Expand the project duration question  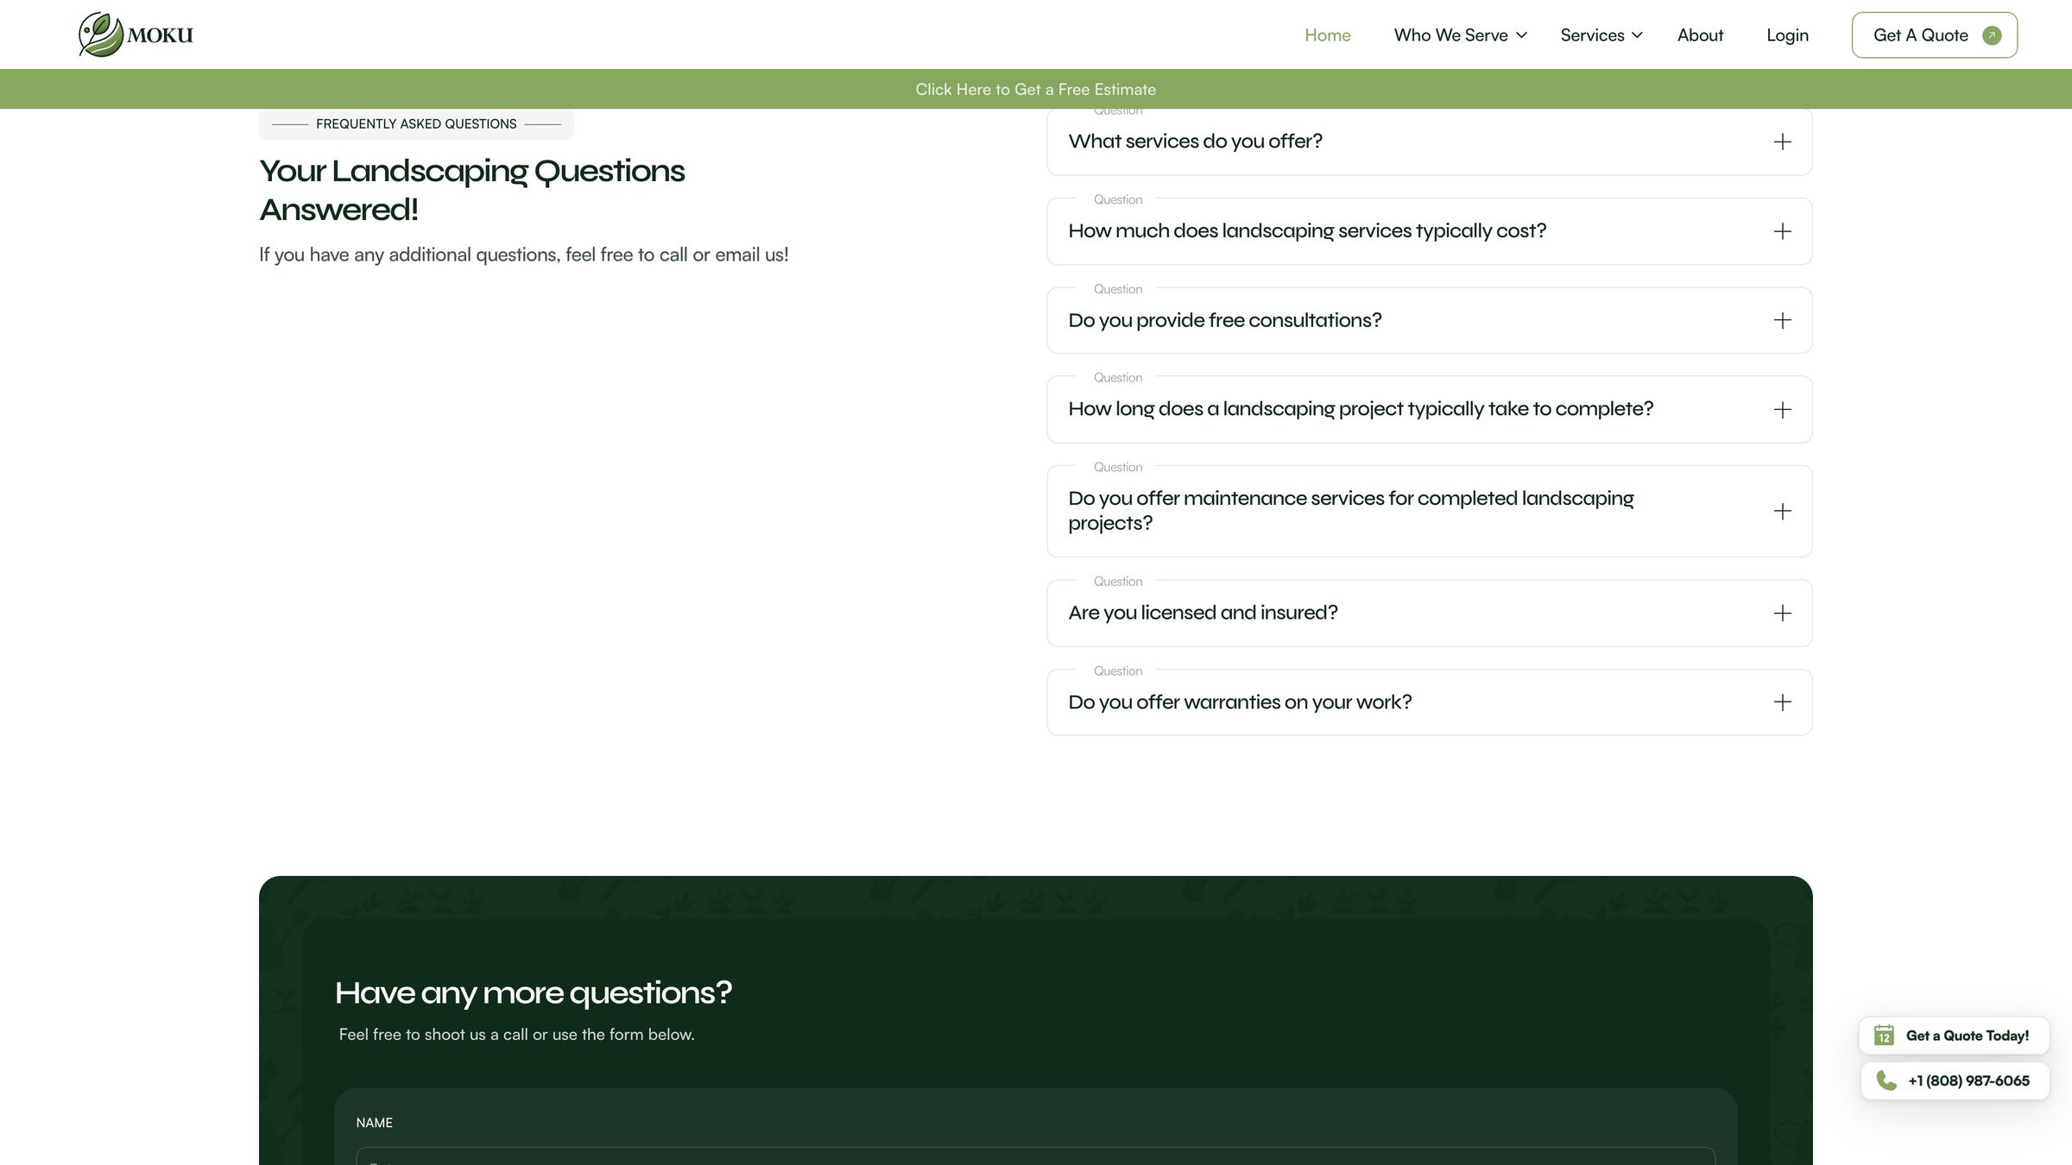tap(1429, 409)
